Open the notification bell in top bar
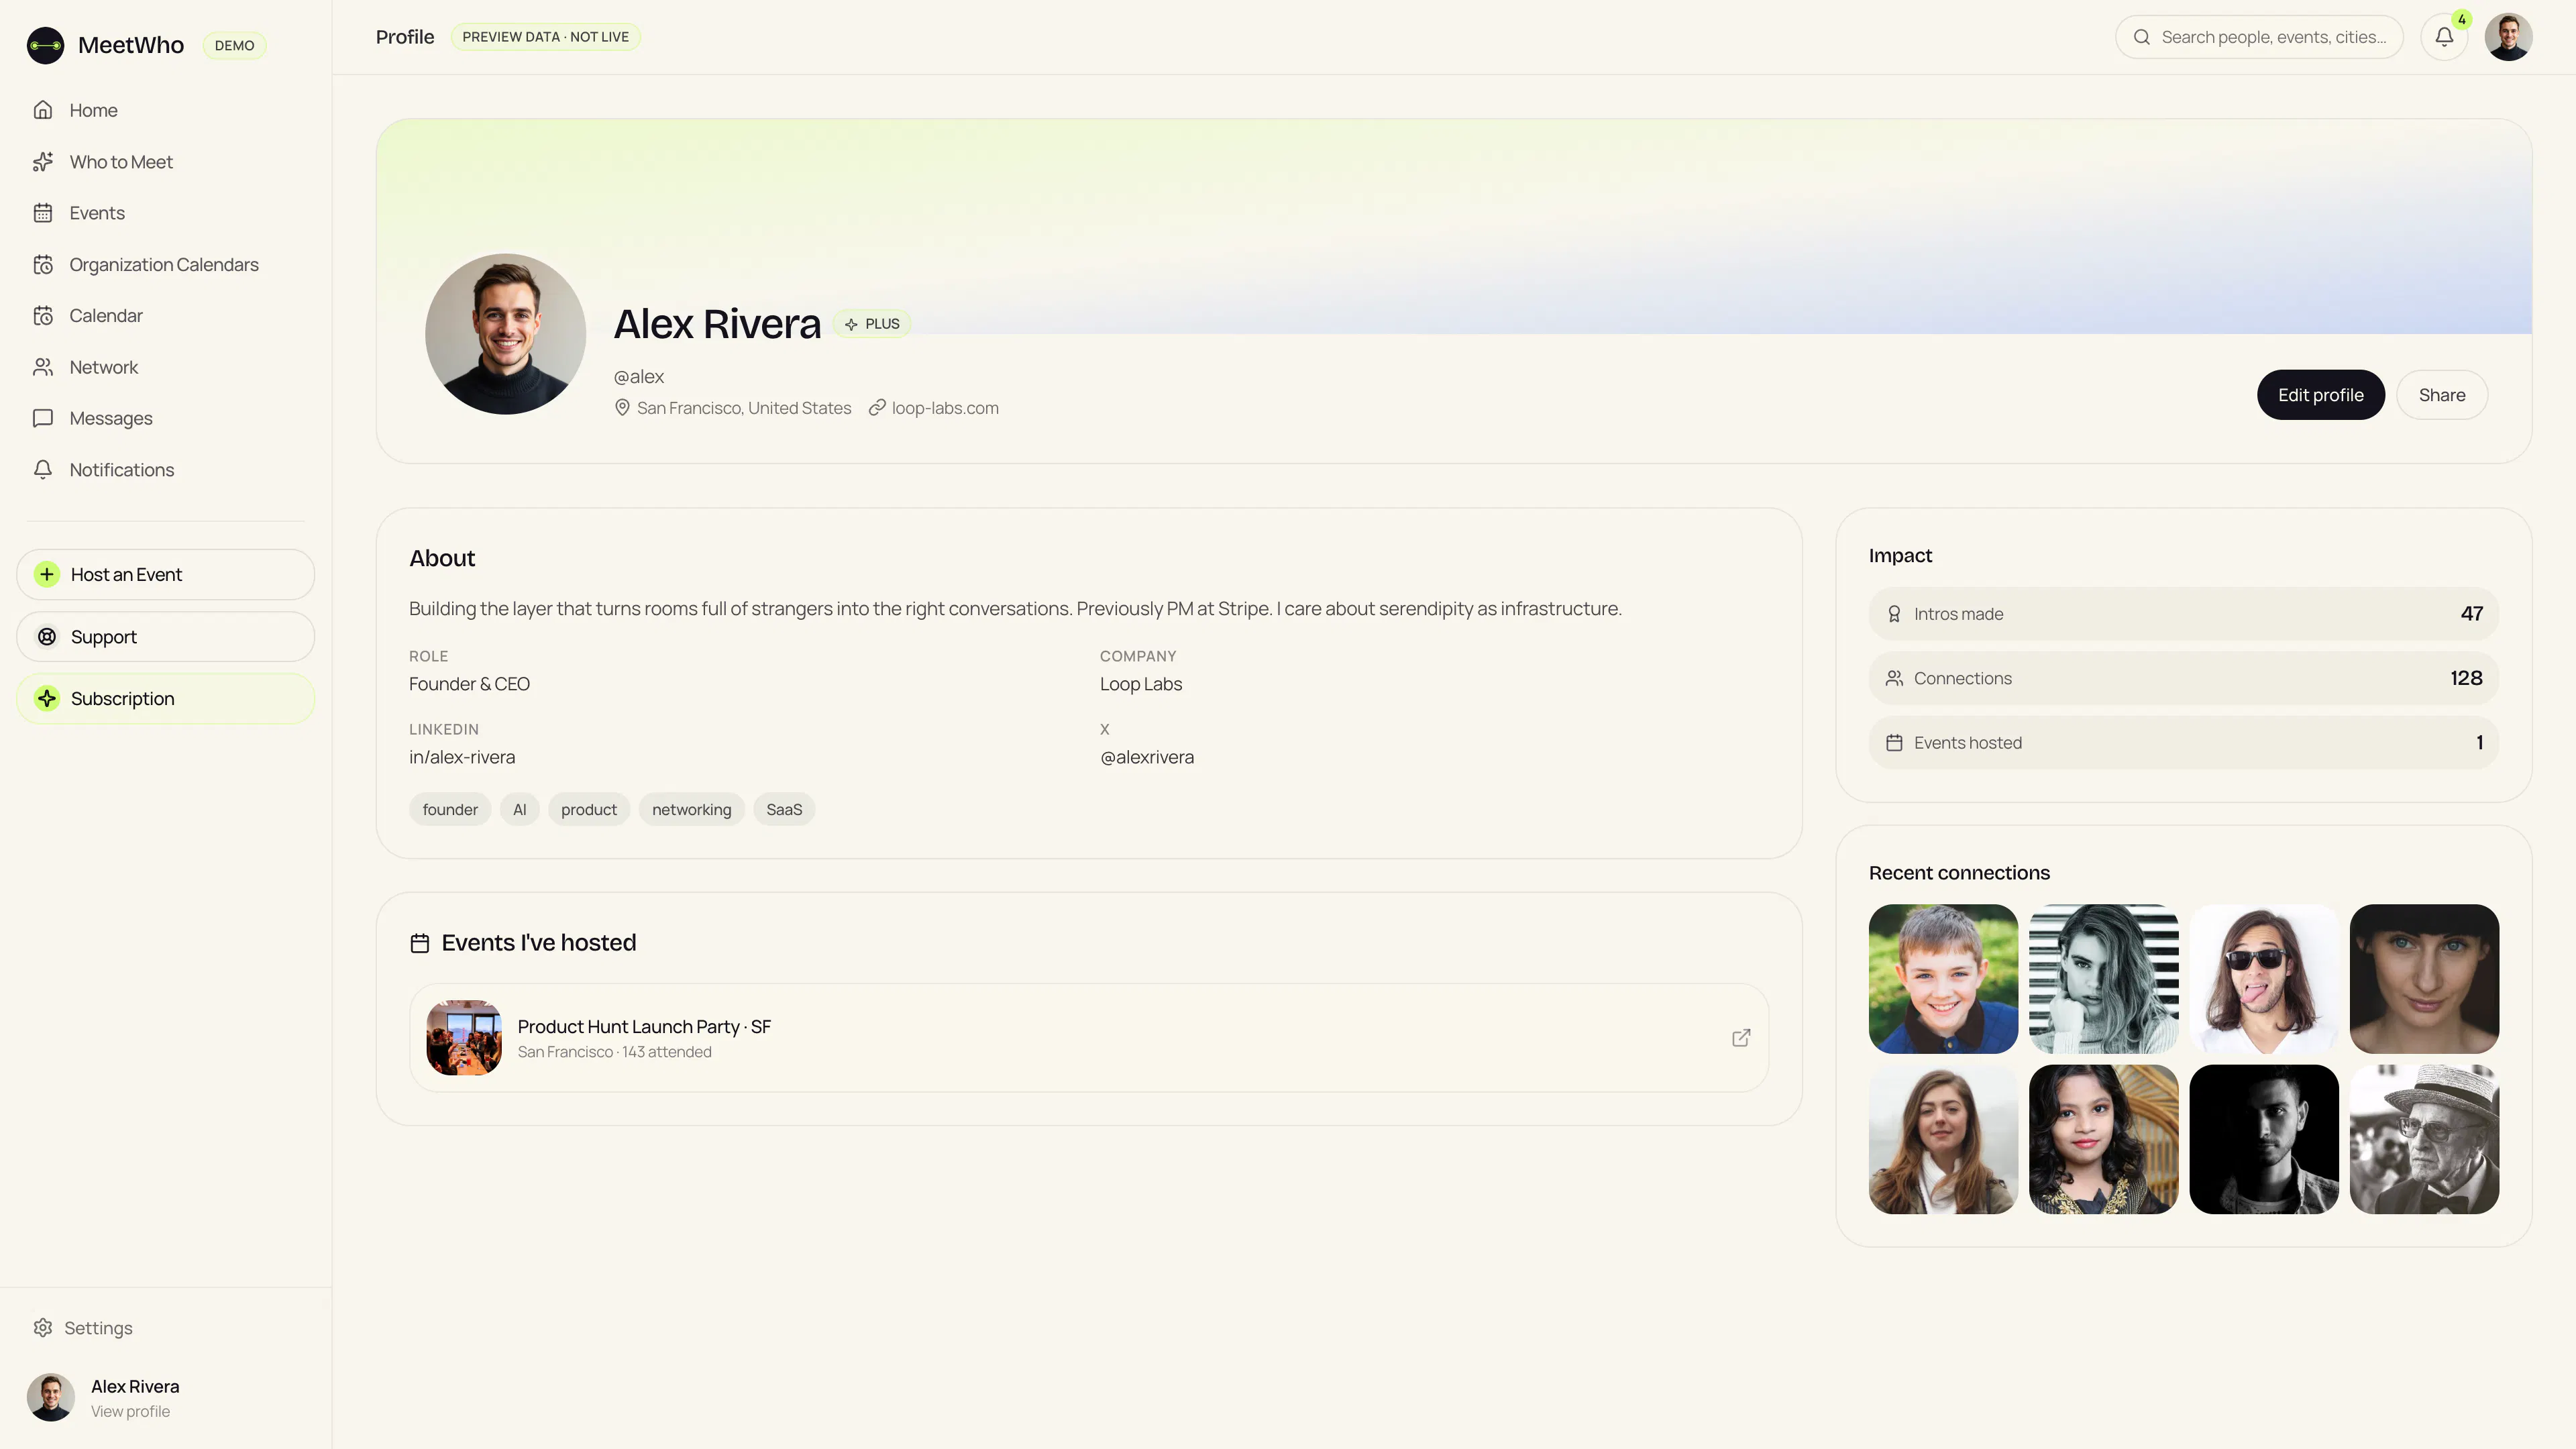The width and height of the screenshot is (2576, 1449). pyautogui.click(x=2444, y=37)
